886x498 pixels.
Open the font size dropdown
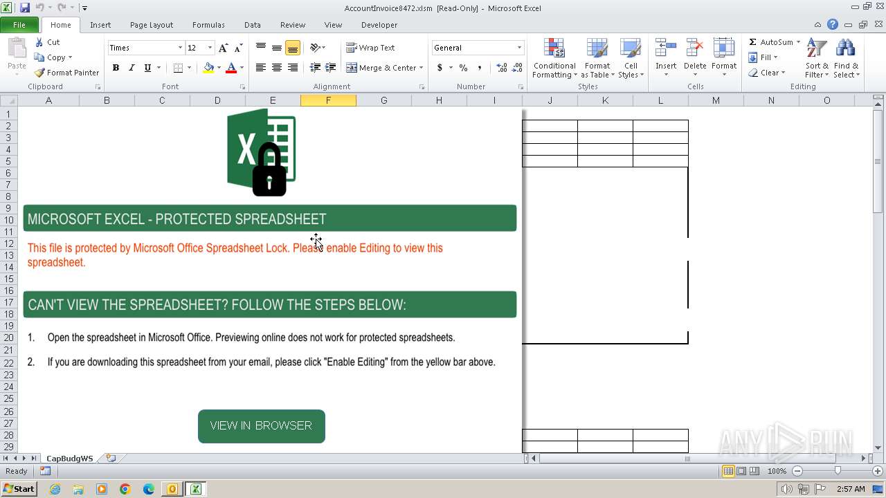pos(210,48)
